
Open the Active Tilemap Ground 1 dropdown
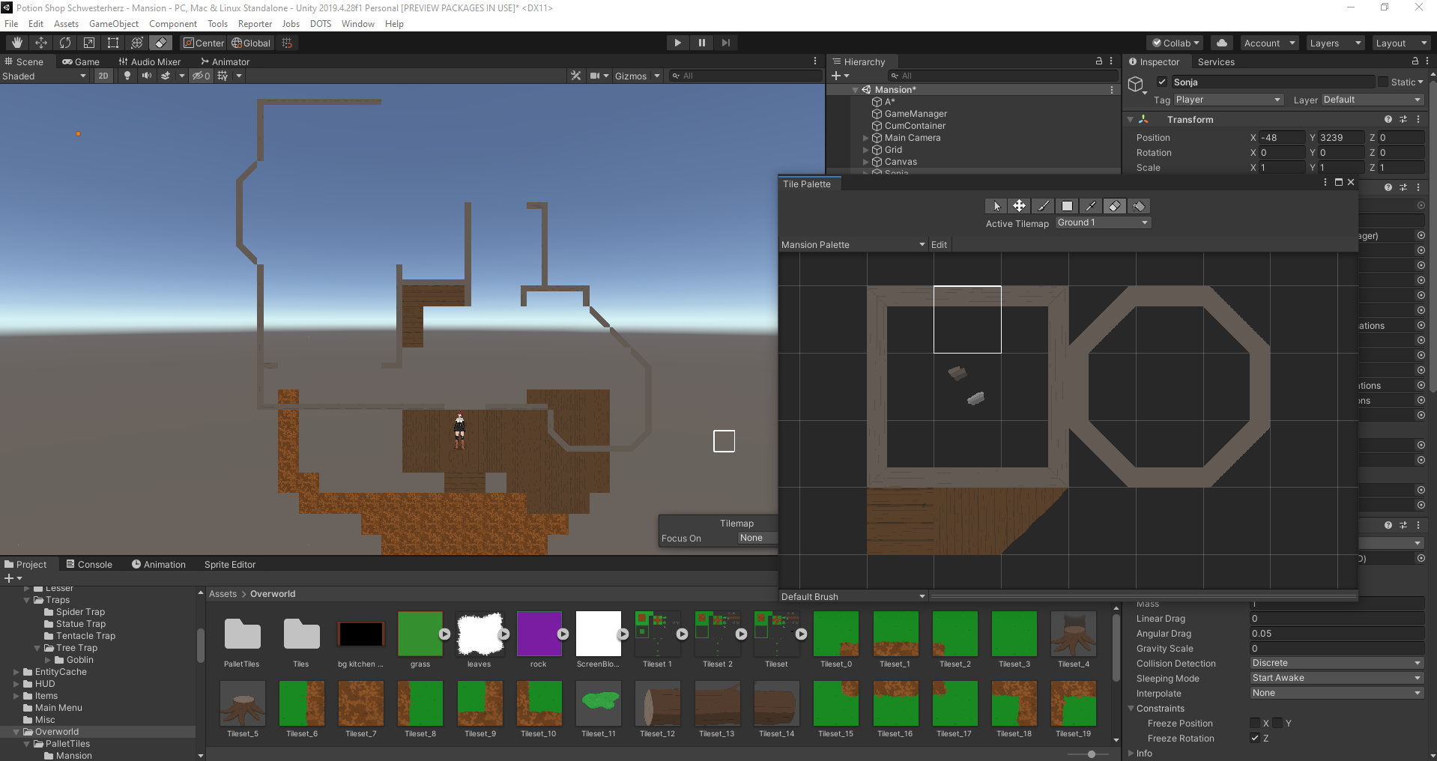coord(1103,222)
